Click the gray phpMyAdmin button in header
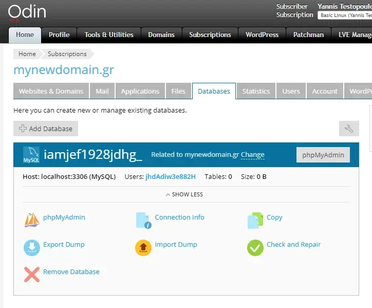Image resolution: width=372 pixels, height=308 pixels. 323,155
